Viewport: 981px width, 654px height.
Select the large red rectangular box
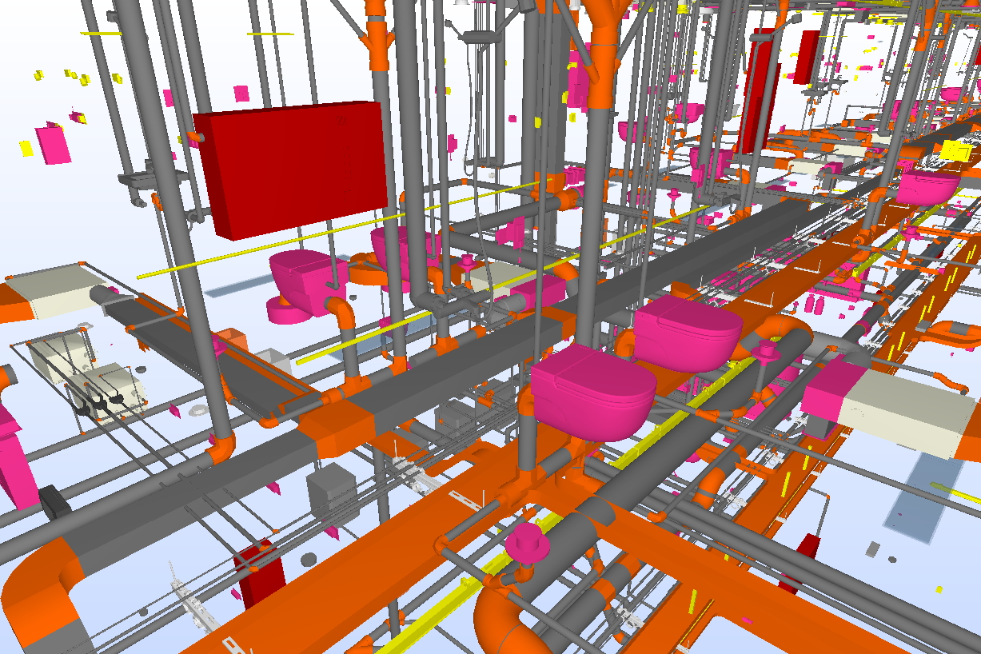pos(292,166)
